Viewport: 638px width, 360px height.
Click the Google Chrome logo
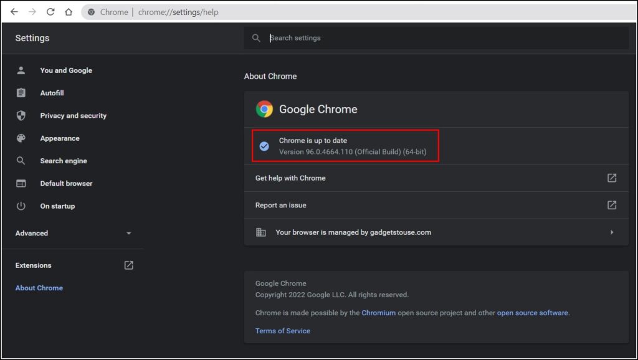pos(264,109)
